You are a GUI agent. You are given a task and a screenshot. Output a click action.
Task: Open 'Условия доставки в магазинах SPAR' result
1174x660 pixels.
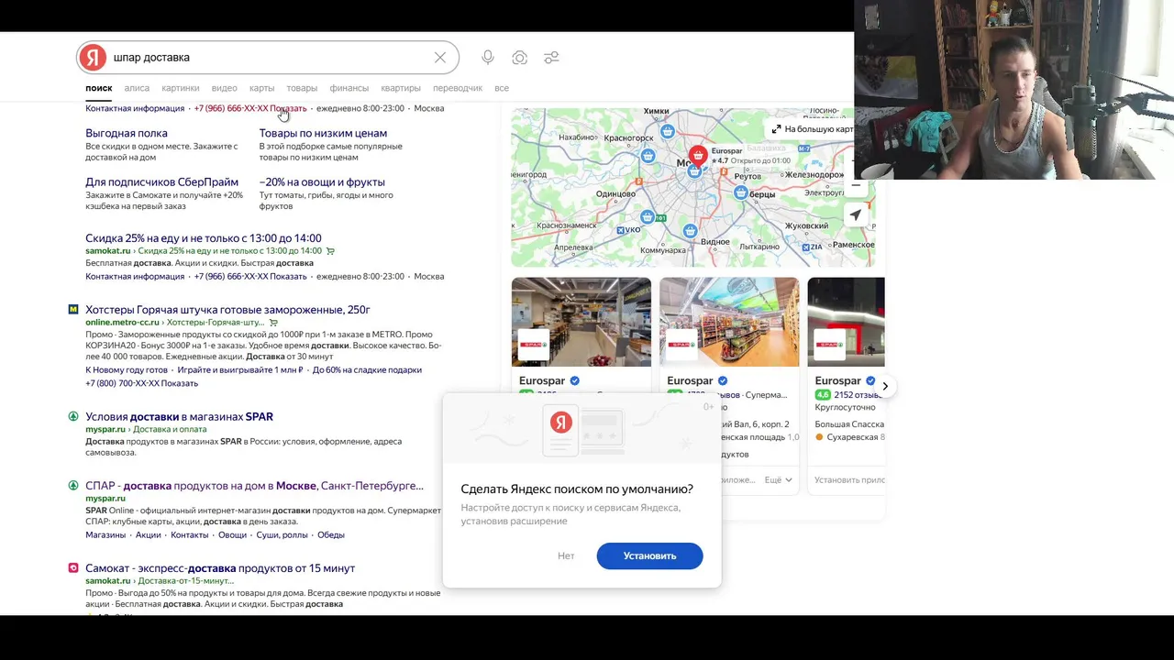(179, 416)
